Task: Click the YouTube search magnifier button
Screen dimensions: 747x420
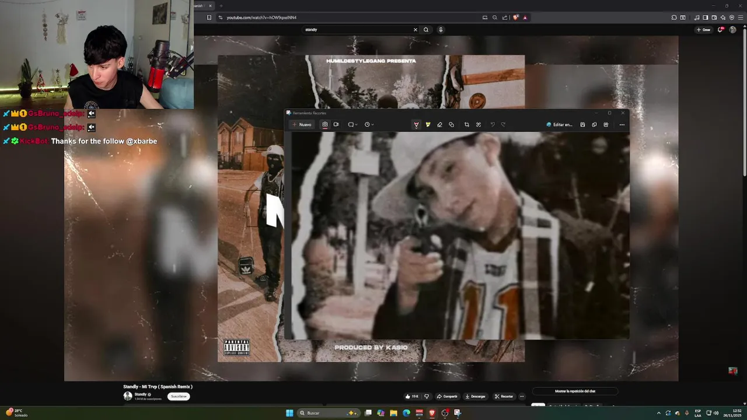Action: coord(426,29)
